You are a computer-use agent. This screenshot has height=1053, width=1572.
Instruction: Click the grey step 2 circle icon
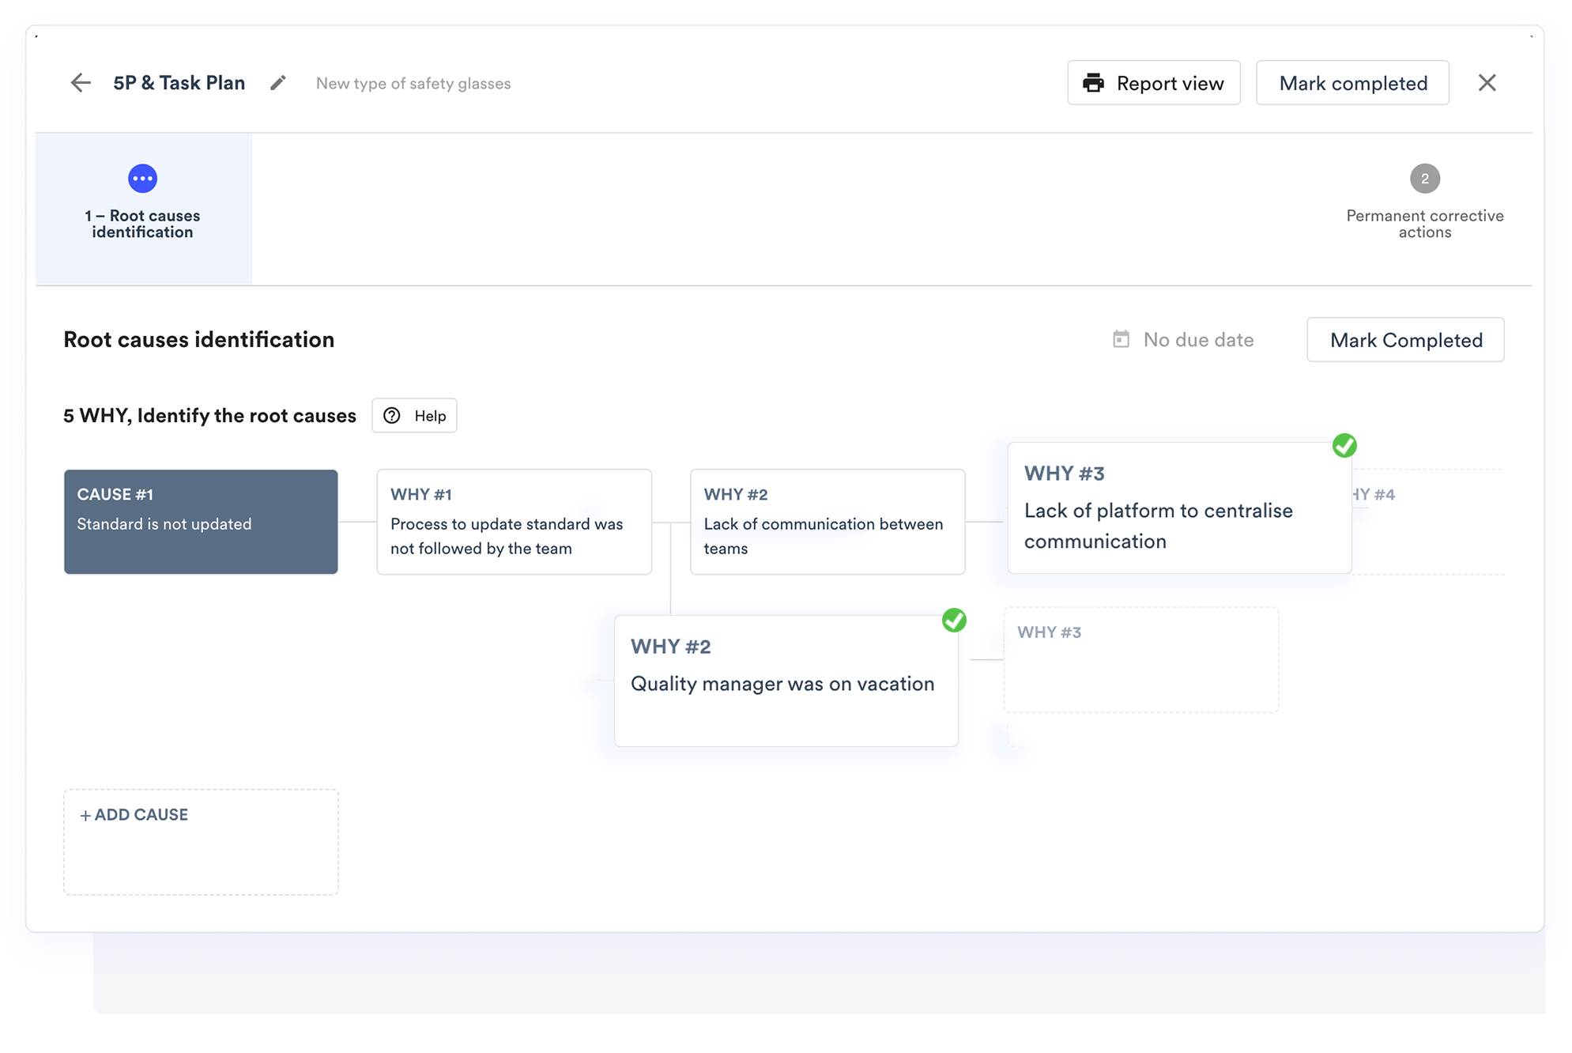pos(1424,179)
